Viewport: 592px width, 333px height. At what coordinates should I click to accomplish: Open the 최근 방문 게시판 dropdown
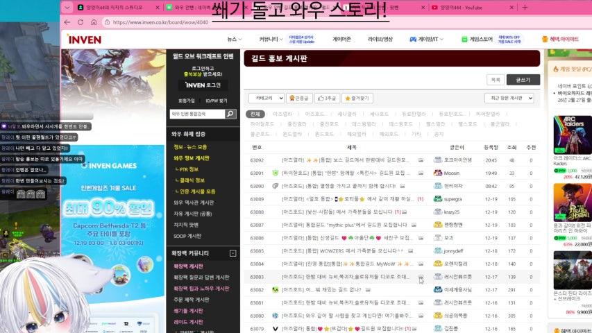tap(509, 98)
